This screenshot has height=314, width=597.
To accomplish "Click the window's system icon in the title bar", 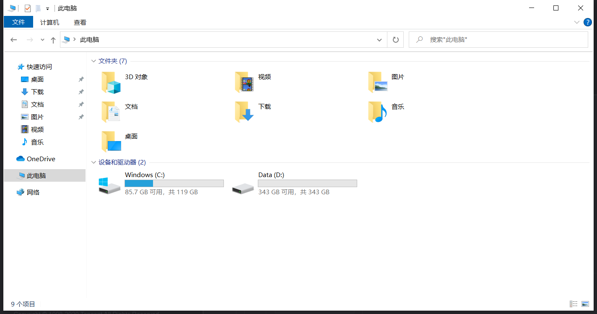I will [x=12, y=8].
